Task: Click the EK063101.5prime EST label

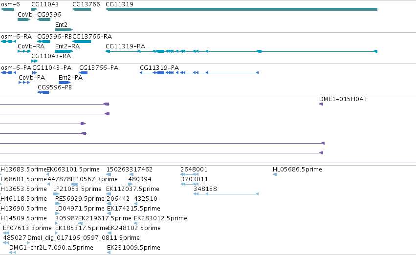Action: click(x=73, y=169)
